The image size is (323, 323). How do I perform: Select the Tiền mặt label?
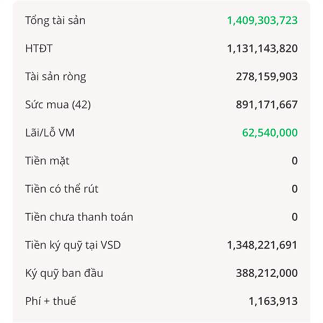[x=47, y=161]
